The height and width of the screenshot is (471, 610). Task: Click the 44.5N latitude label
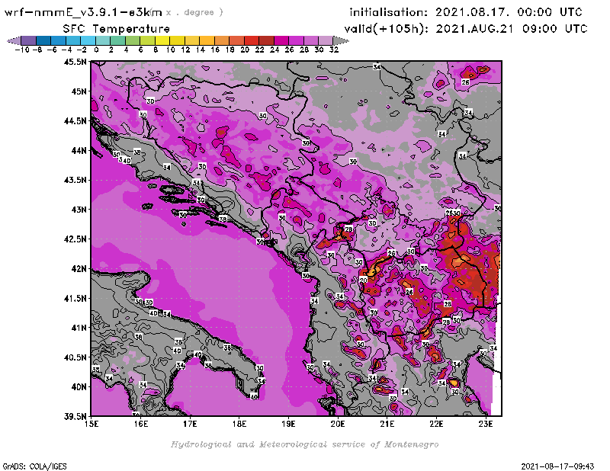75,121
